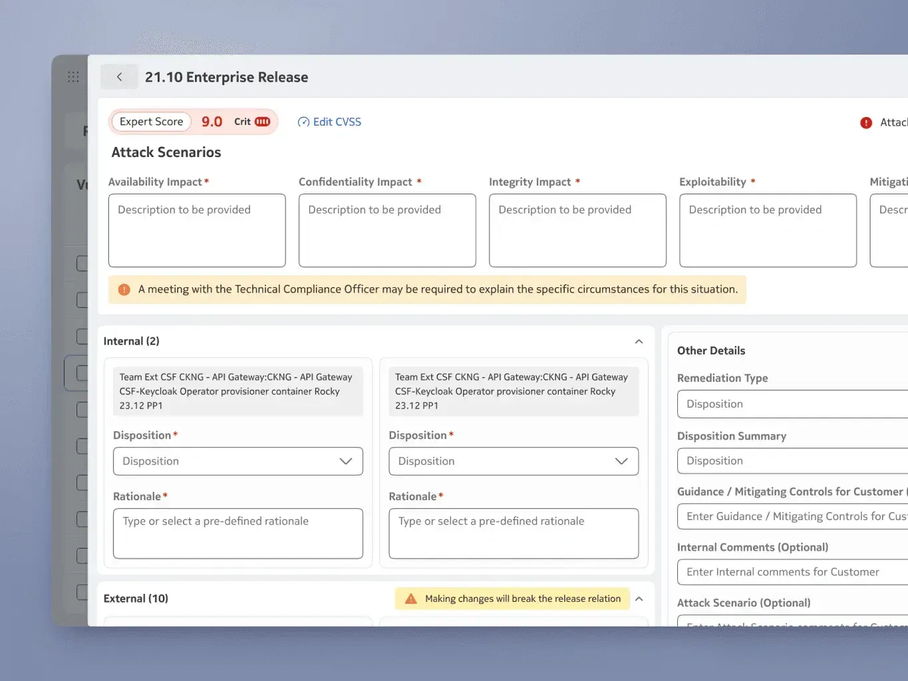Viewport: 908px width, 681px height.
Task: Click the Expert Score pill
Action: (x=152, y=122)
